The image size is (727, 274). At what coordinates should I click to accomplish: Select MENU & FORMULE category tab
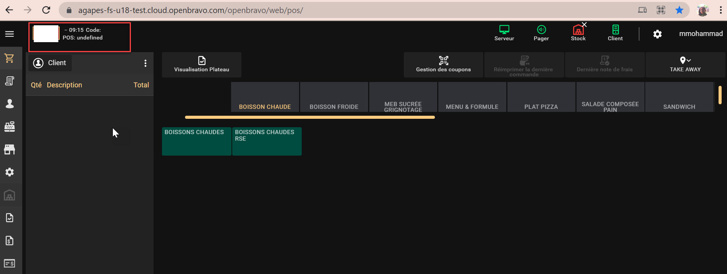click(x=472, y=97)
